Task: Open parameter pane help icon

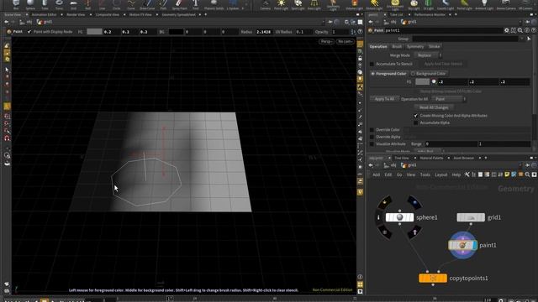Action: (534, 30)
